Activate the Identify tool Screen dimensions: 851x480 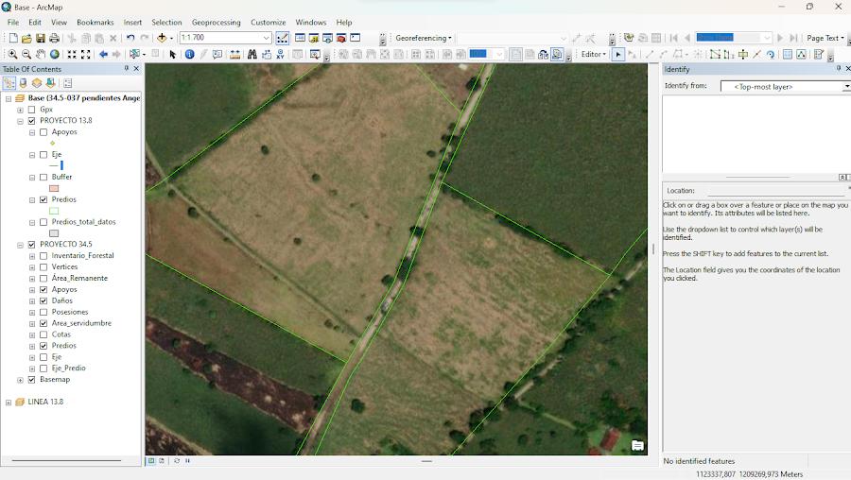[189, 54]
